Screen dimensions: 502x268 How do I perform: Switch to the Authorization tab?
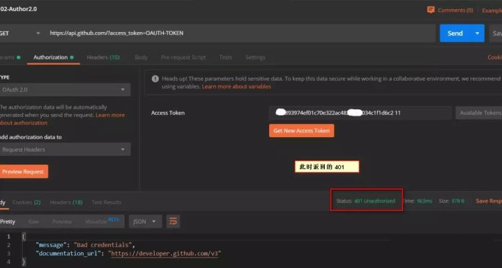click(x=53, y=58)
